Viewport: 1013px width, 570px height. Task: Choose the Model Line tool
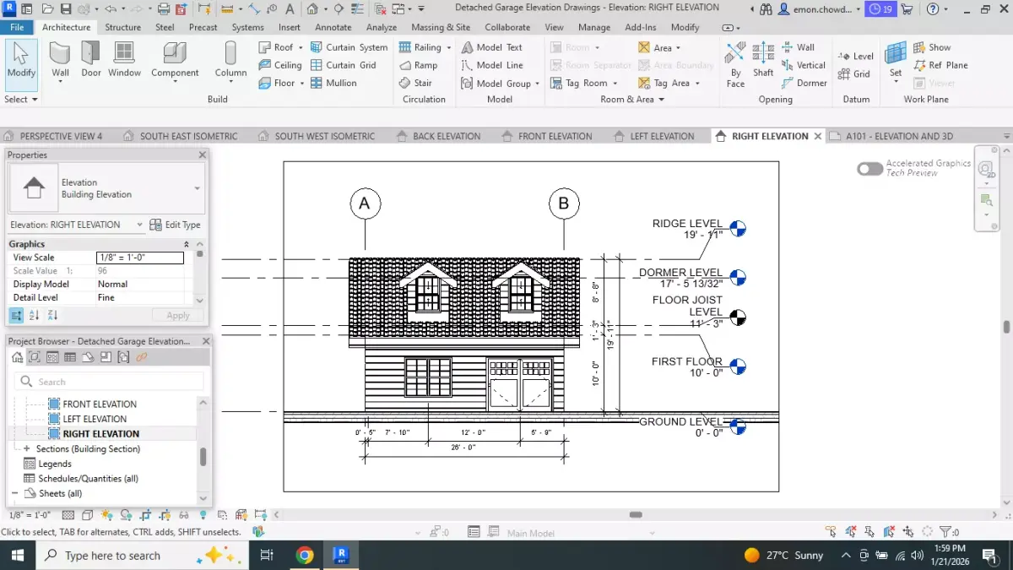pyautogui.click(x=492, y=65)
